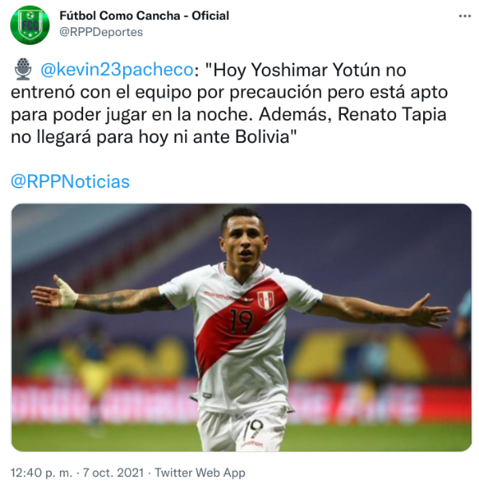Click the number 19 on the jersey chest
The image size is (479, 489).
click(241, 320)
